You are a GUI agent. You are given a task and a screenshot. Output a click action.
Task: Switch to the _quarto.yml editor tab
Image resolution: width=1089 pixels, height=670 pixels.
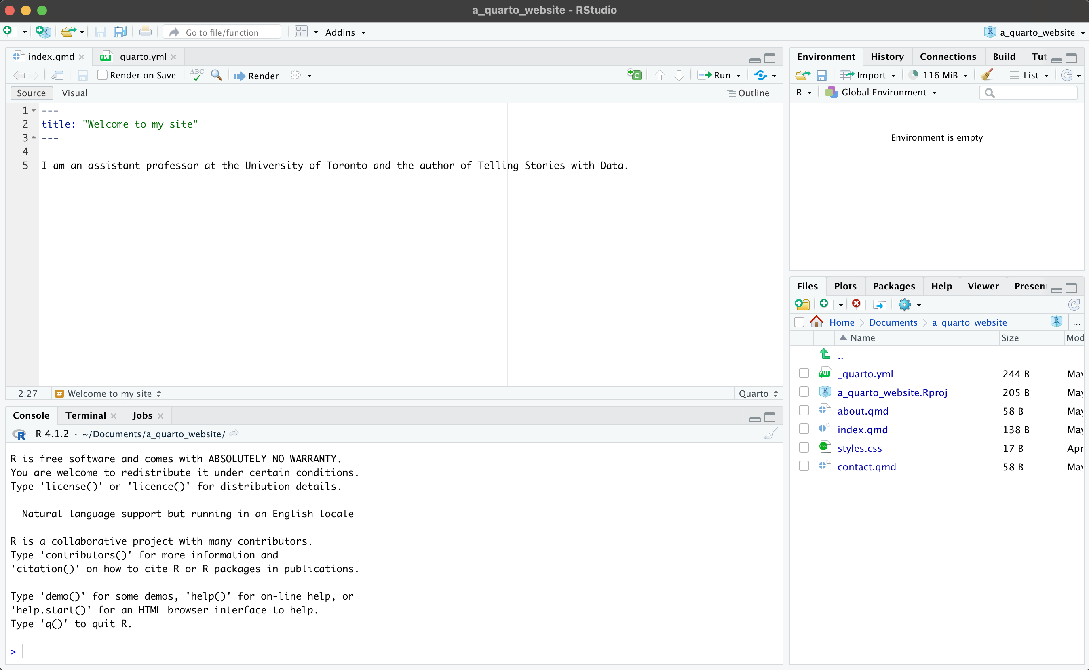coord(140,57)
